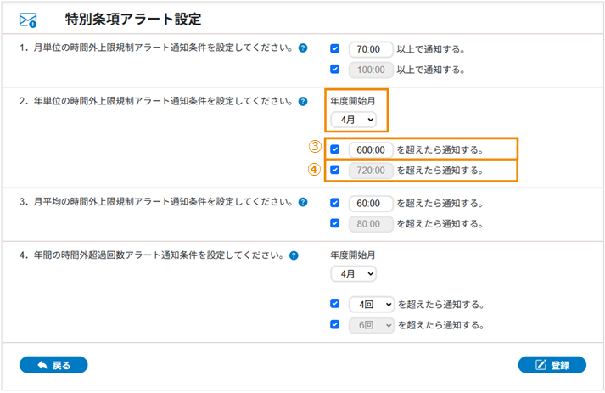Click the help icon beside item 1 description
This screenshot has height=393, width=605.
[303, 49]
